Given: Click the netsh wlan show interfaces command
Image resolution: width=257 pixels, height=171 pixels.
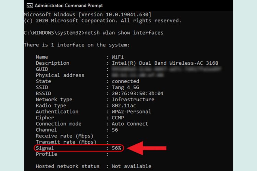Looking at the screenshot, I should (x=124, y=33).
